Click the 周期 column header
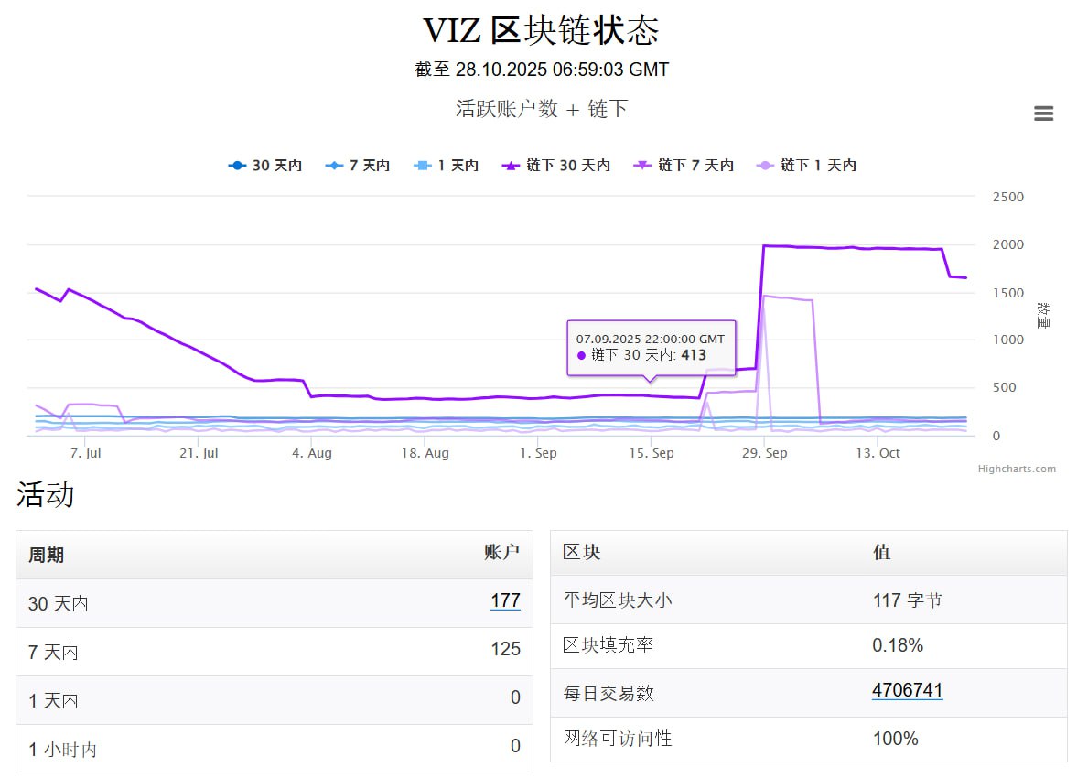 pyautogui.click(x=47, y=556)
